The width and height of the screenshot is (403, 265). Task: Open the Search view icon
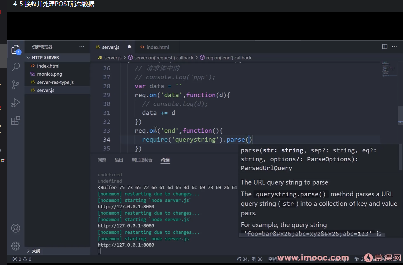(x=16, y=67)
